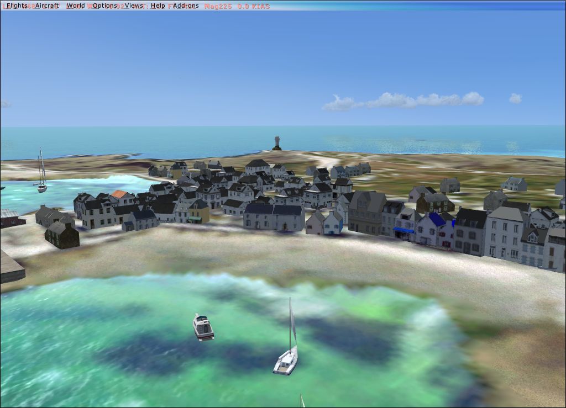566x408 pixels.
Task: Click the yellow house near the beach
Action: pyautogui.click(x=198, y=212)
